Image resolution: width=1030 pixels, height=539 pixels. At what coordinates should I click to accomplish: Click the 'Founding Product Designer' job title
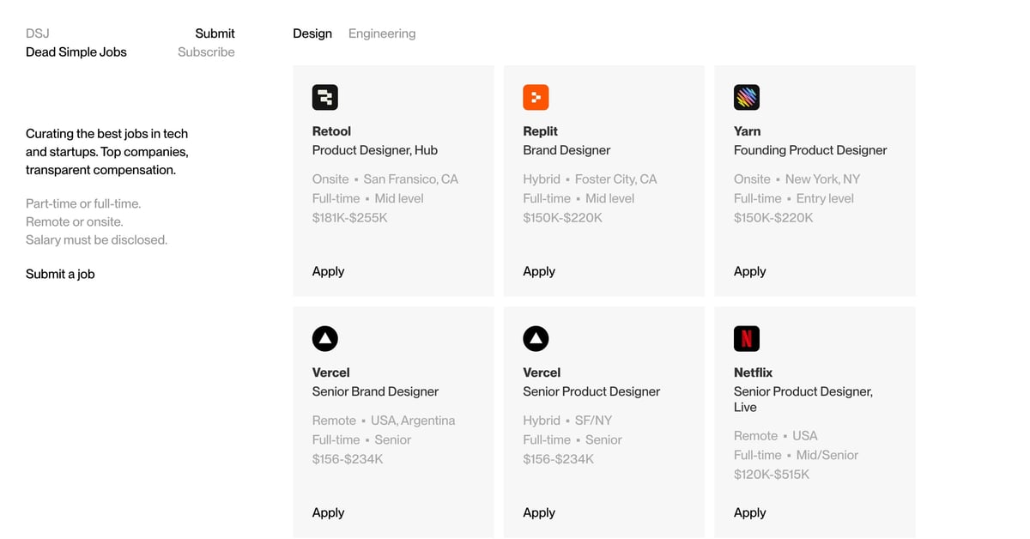pos(810,150)
